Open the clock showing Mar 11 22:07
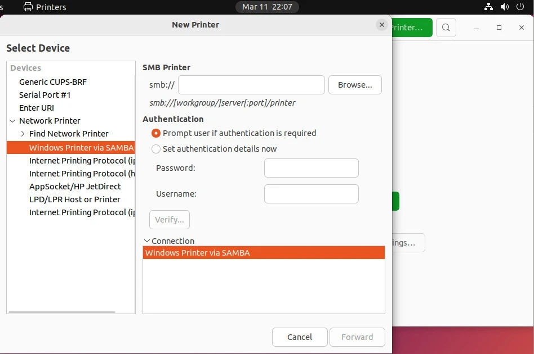 coord(267,7)
